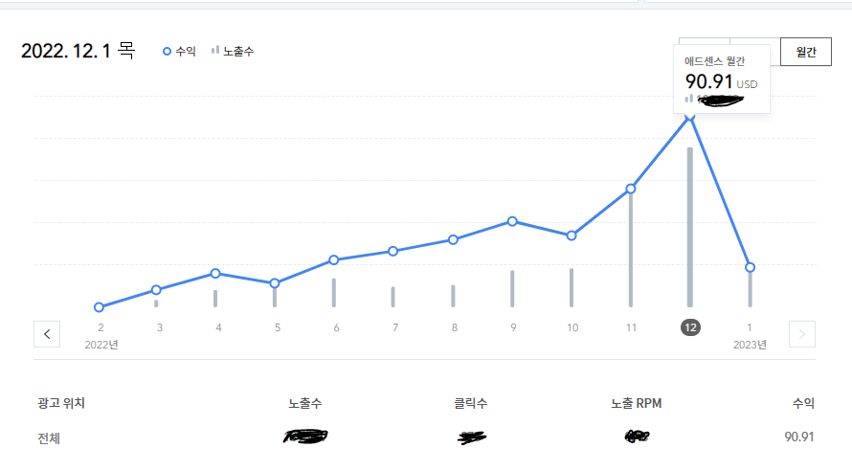The image size is (852, 471).
Task: Select month 4 on the axis
Action: 218,327
